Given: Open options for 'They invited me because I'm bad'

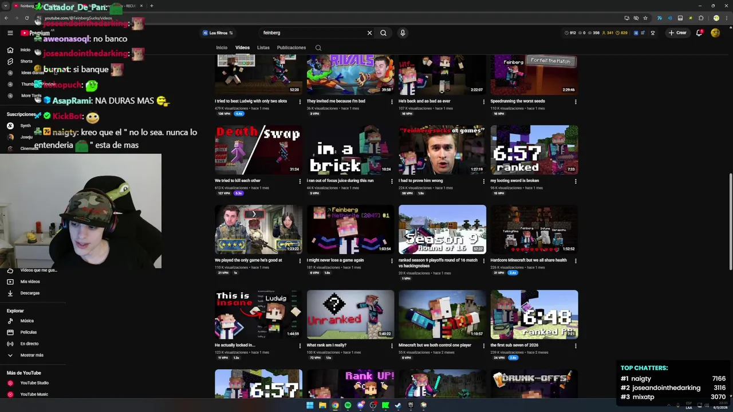Looking at the screenshot, I should pyautogui.click(x=392, y=102).
